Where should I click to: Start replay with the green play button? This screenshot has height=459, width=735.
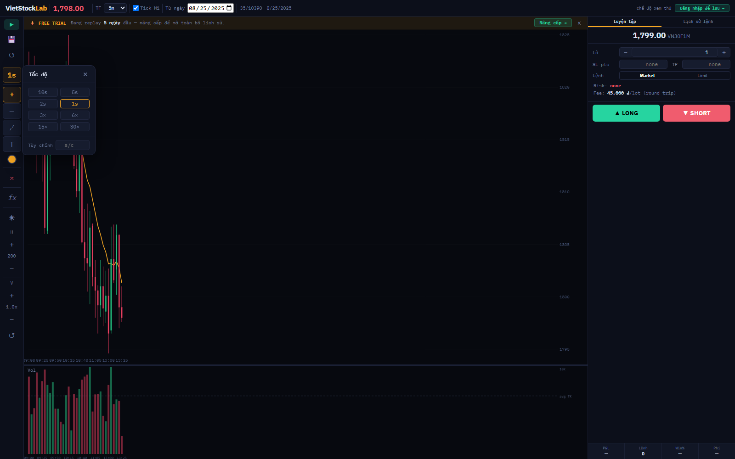point(11,24)
